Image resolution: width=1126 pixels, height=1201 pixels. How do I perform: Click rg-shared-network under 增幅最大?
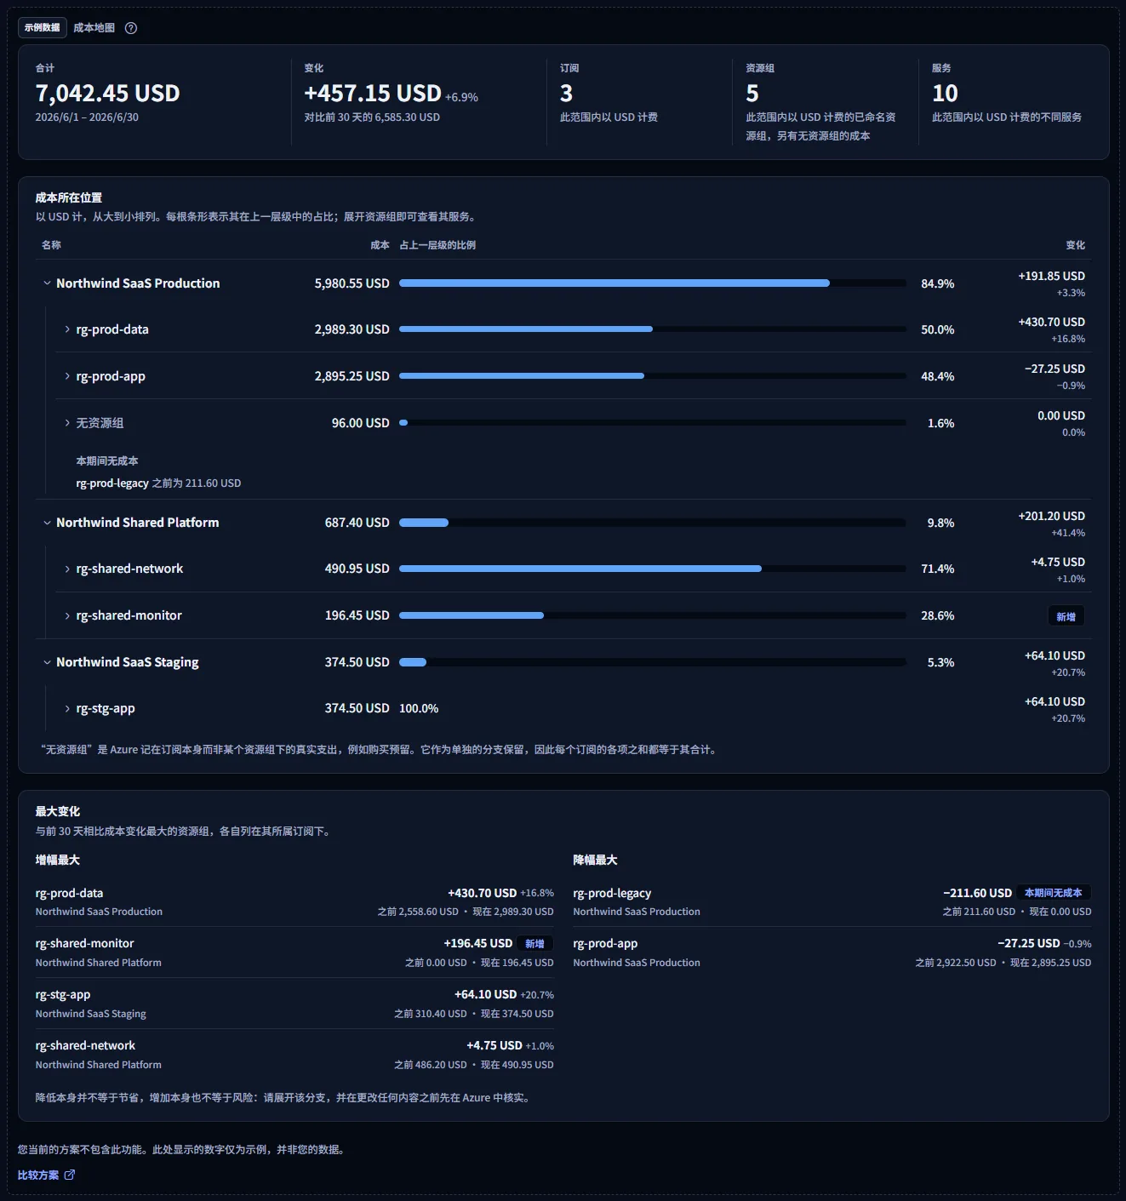(85, 1045)
